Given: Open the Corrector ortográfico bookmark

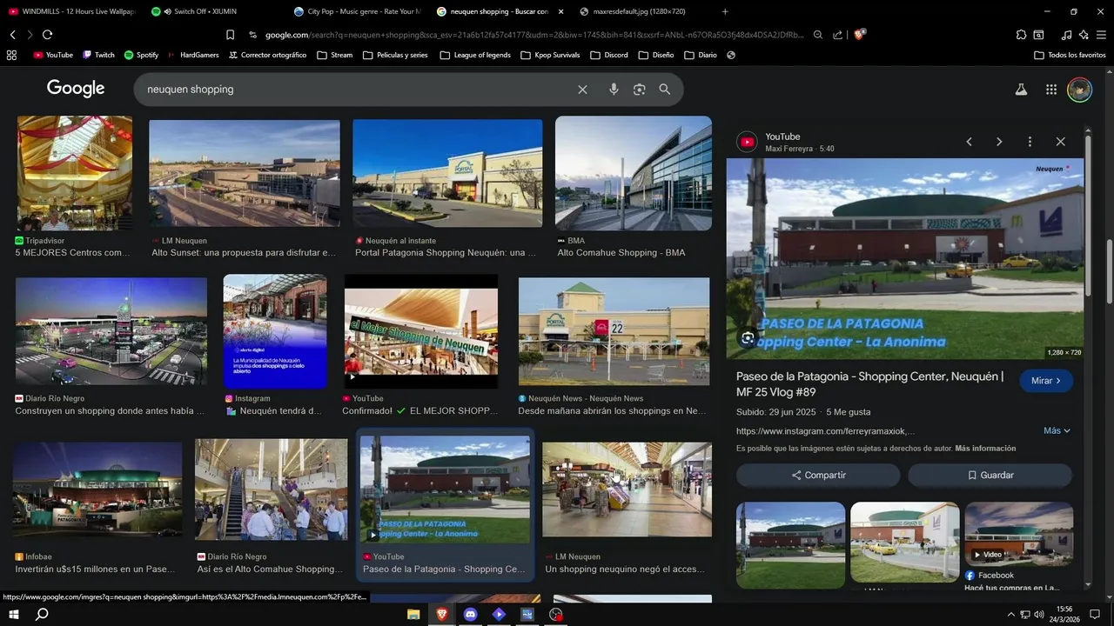Looking at the screenshot, I should pos(267,55).
